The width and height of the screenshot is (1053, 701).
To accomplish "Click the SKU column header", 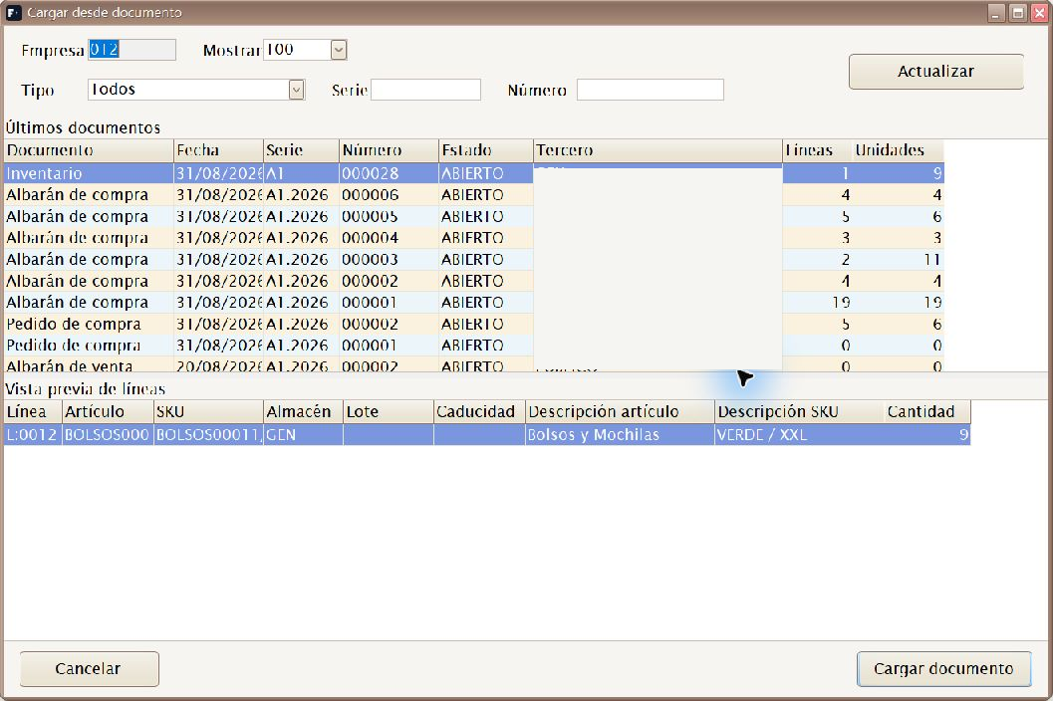I will (208, 411).
